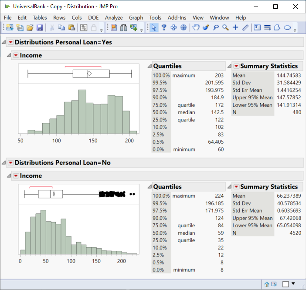This screenshot has width=306, height=290.
Task: Click the orange data table icon
Action: point(114,27)
